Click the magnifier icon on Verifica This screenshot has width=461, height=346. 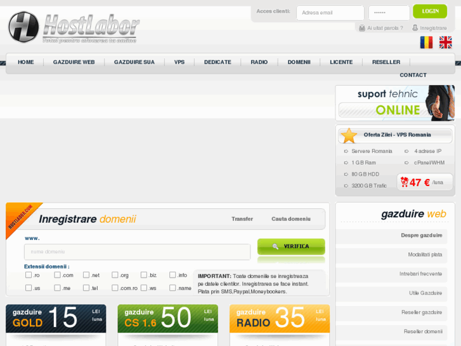[x=275, y=246]
